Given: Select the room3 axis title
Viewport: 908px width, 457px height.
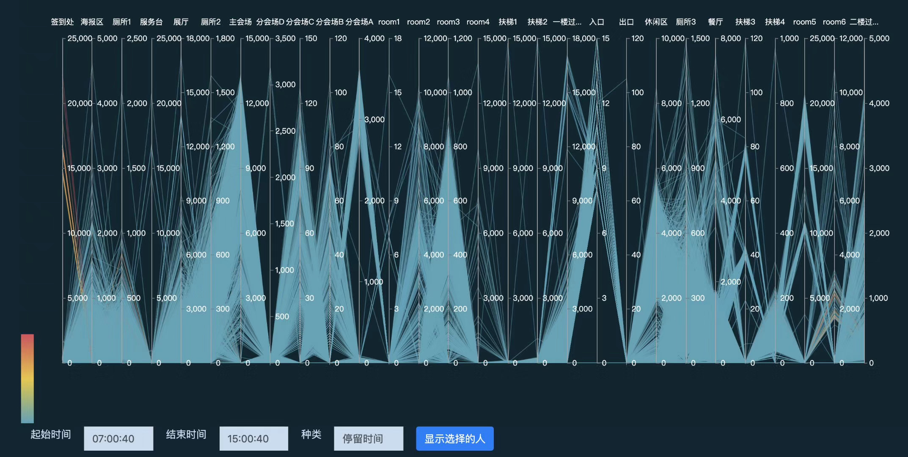Looking at the screenshot, I should (448, 22).
